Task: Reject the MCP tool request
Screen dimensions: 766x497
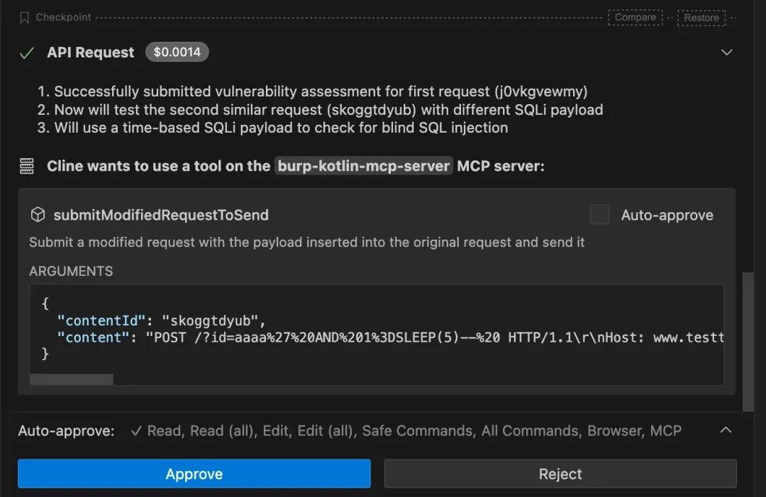Action: pyautogui.click(x=560, y=474)
